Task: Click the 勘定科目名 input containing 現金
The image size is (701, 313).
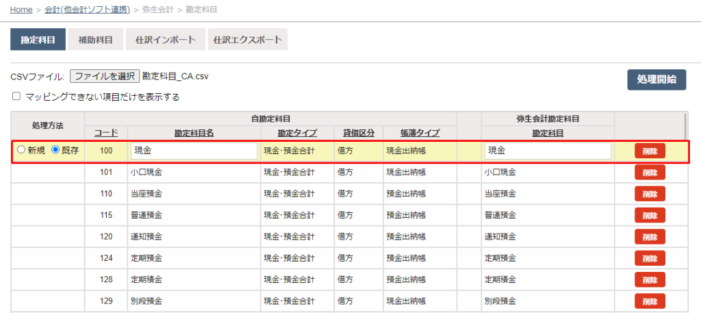Action: 194,151
